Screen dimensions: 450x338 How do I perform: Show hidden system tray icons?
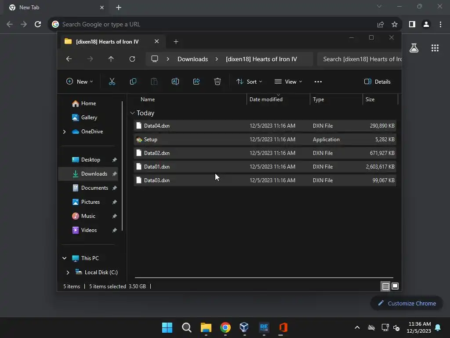(357, 327)
